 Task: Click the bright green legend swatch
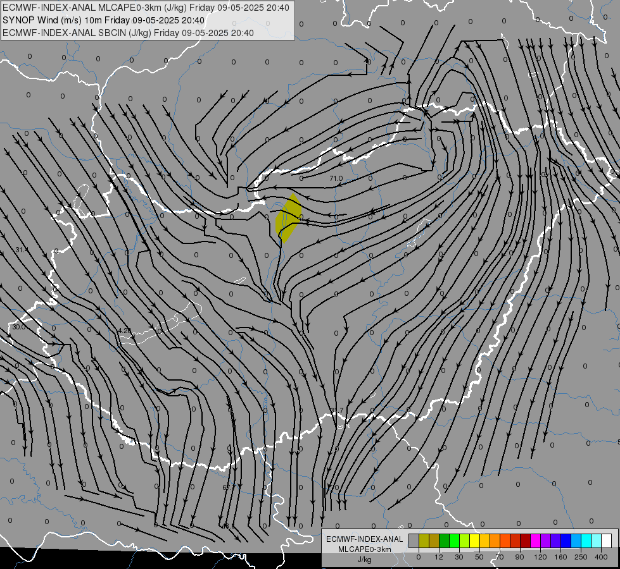(x=454, y=541)
